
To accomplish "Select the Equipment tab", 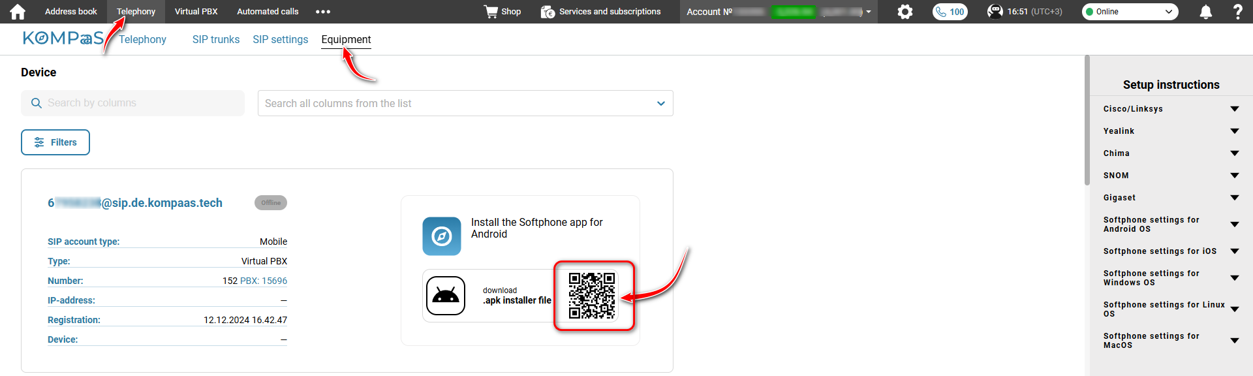I will click(346, 39).
